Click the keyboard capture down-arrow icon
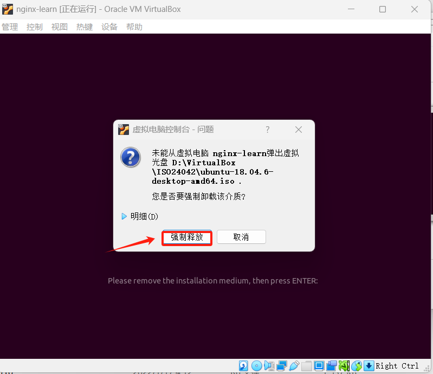The image size is (433, 374). (x=369, y=366)
